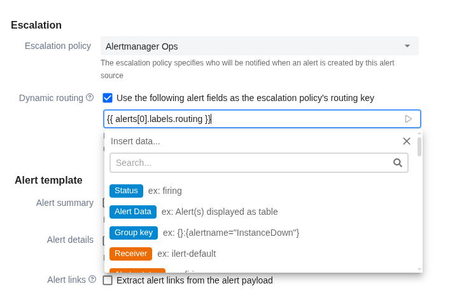Enable extract alert links from payload
450x300 pixels.
(x=108, y=280)
